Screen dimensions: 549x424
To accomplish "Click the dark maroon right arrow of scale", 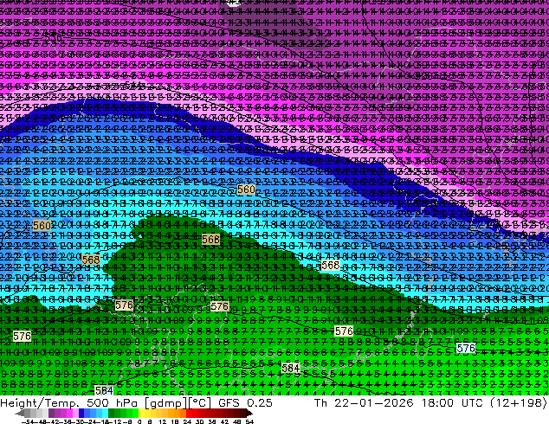I will pos(249,413).
